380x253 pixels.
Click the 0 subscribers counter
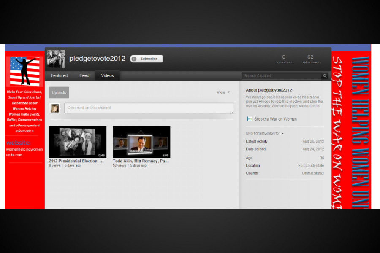point(284,59)
